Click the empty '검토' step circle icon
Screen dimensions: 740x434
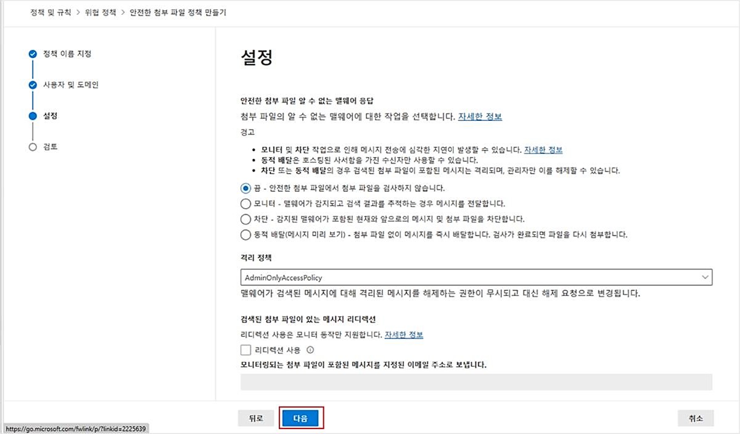point(33,147)
